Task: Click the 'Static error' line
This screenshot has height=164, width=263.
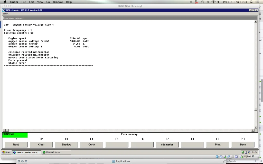Action: (17, 63)
